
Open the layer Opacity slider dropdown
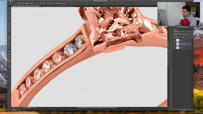(x=192, y=34)
